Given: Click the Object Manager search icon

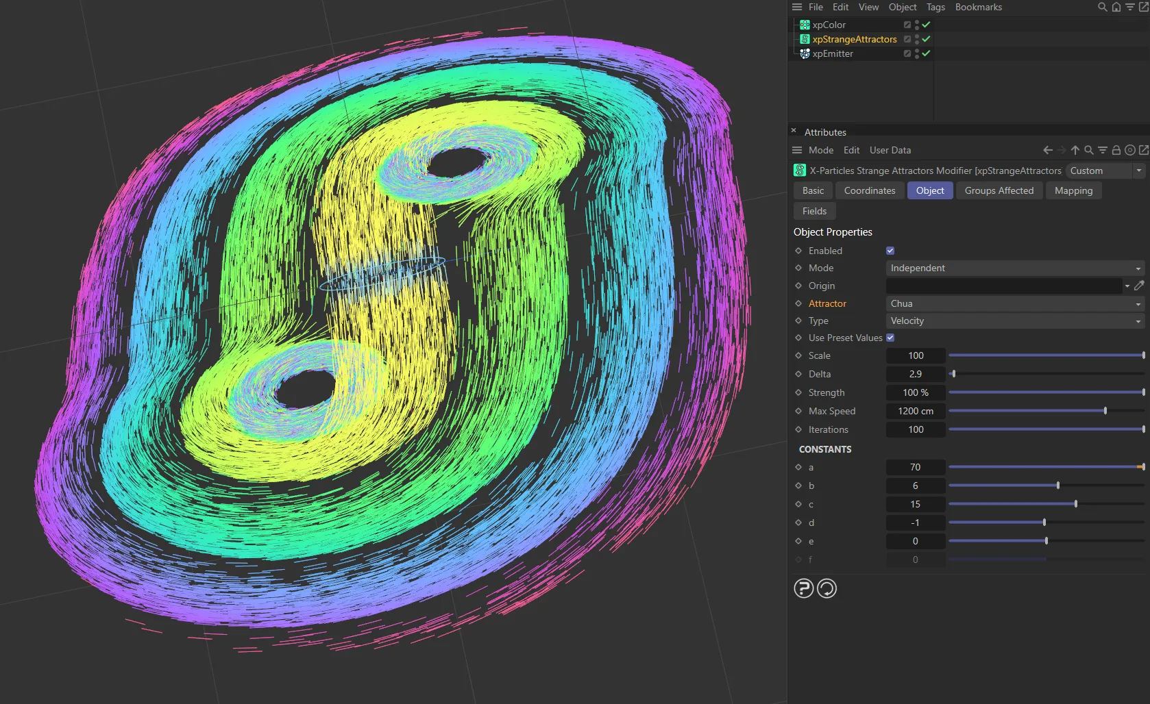Looking at the screenshot, I should coord(1102,7).
